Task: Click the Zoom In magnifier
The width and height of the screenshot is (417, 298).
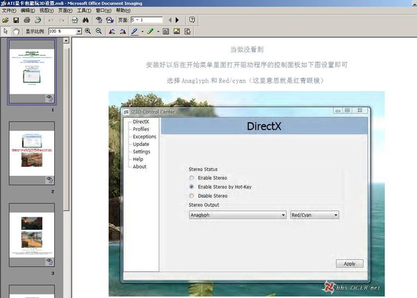Action: 88,31
